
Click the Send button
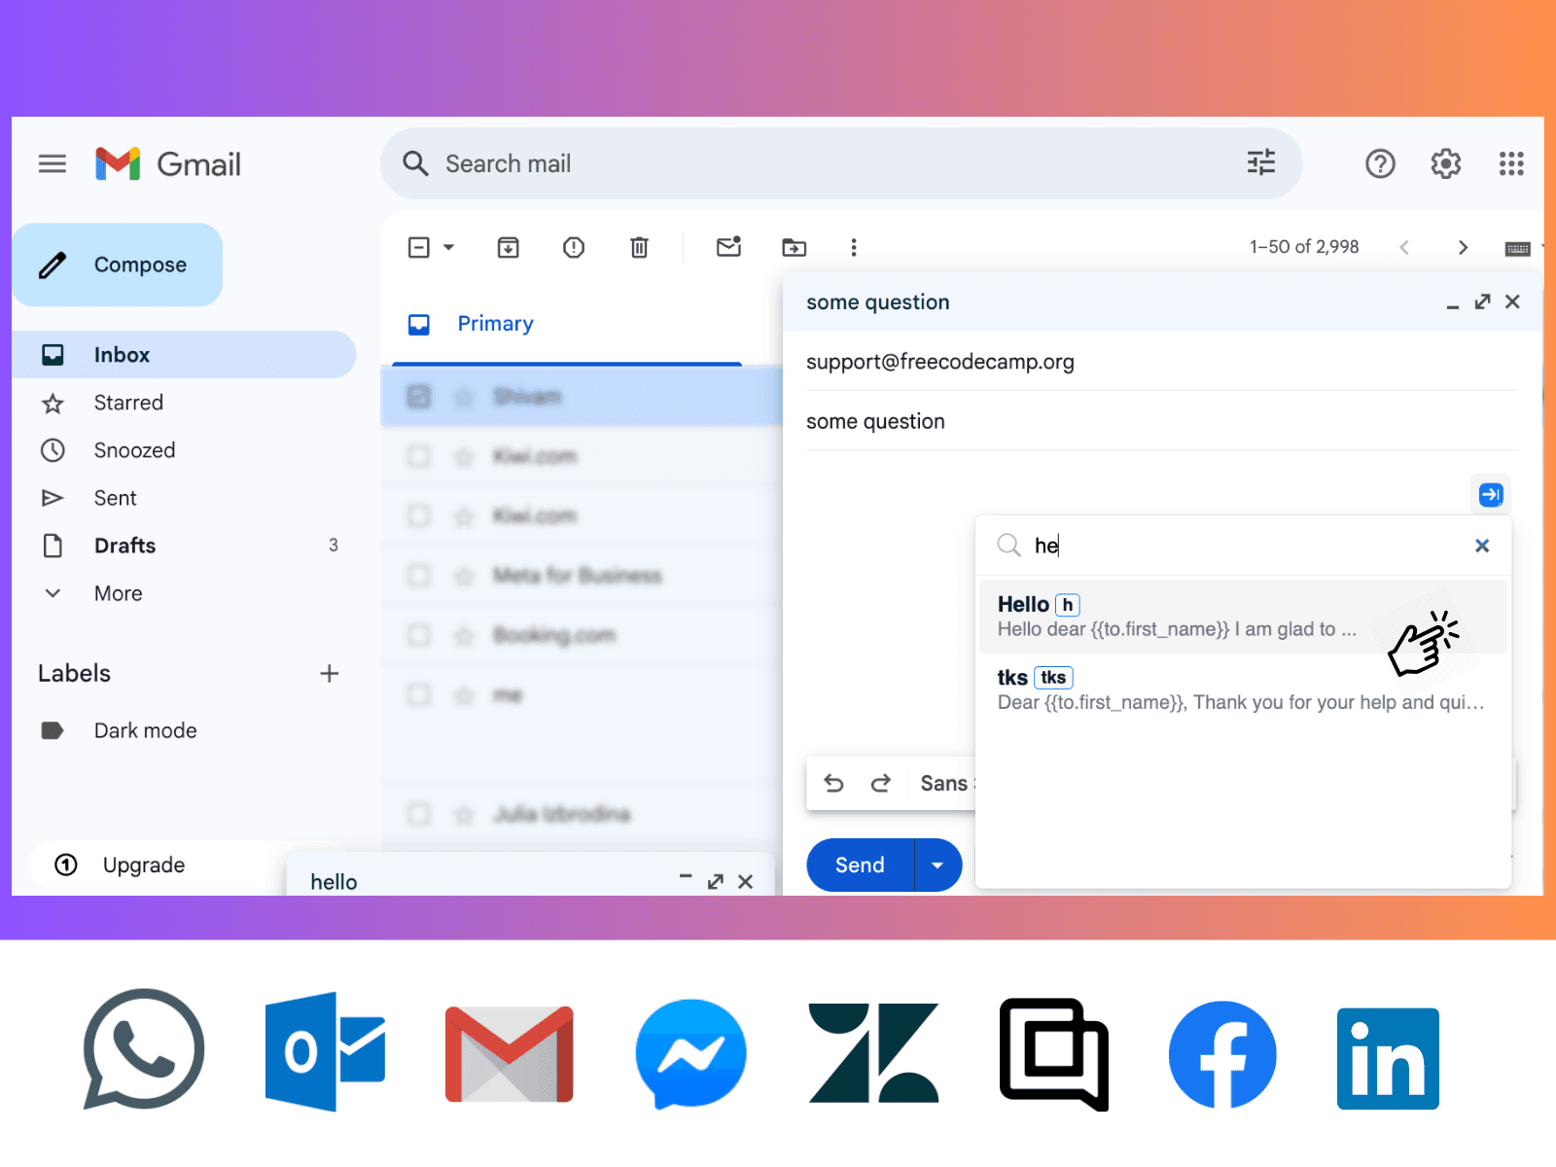pyautogui.click(x=860, y=865)
